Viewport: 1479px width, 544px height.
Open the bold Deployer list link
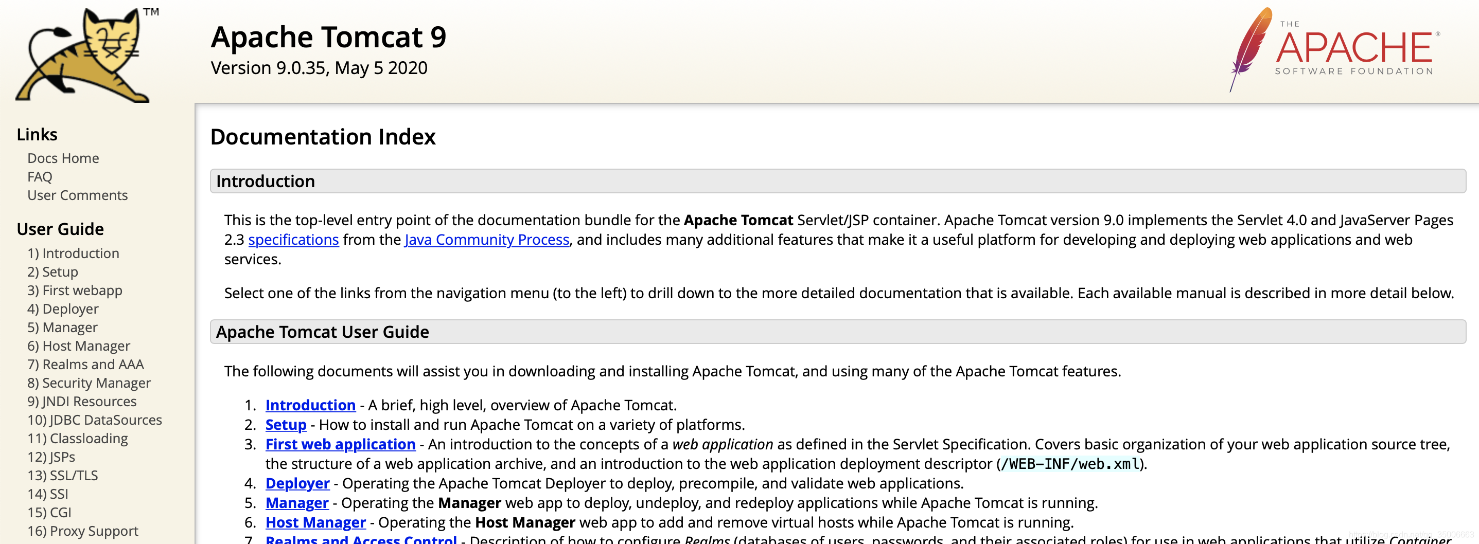[x=297, y=483]
